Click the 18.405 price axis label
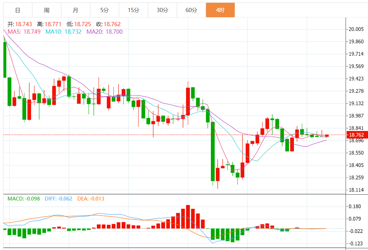The image size is (368, 250). 356,165
